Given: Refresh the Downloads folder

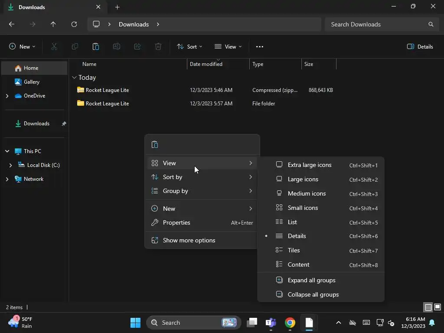Looking at the screenshot, I should tap(74, 24).
